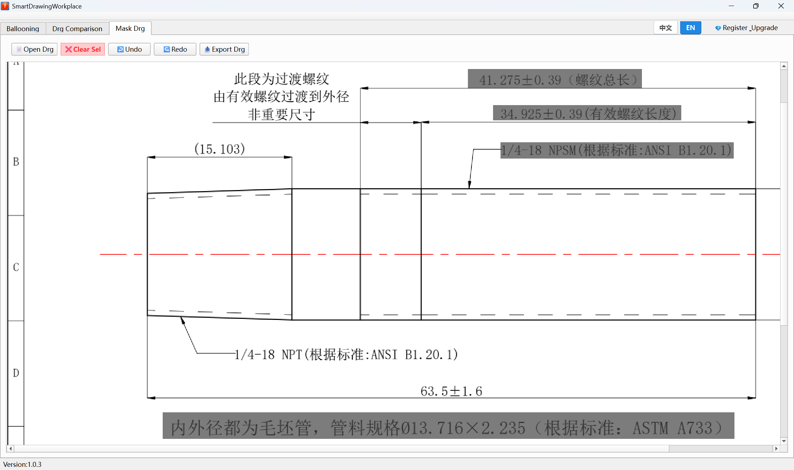Select the masked ASTM A733 note
This screenshot has width=794, height=470.
click(x=448, y=426)
